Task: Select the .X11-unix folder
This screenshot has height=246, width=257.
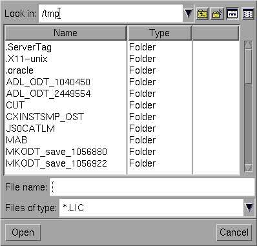Action: point(26,59)
